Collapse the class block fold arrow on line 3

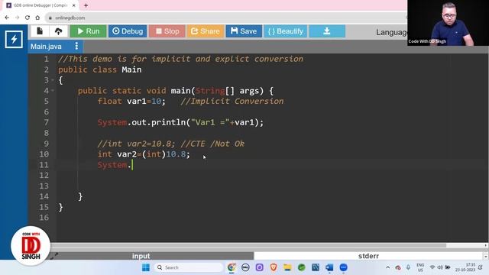pyautogui.click(x=53, y=80)
